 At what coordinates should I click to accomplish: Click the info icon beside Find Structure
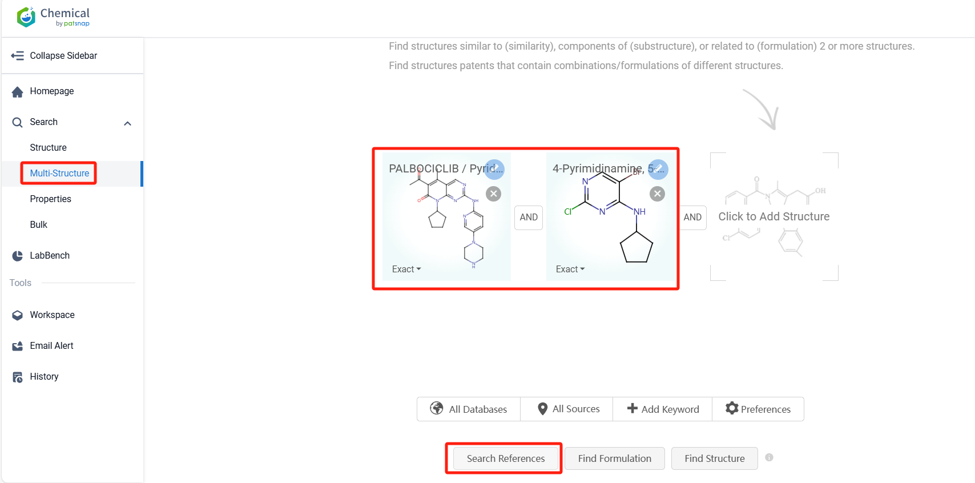pos(769,457)
